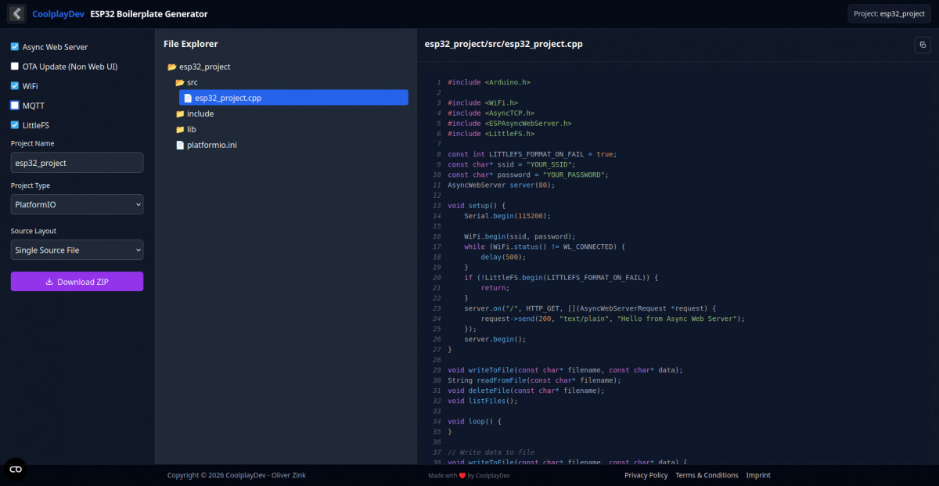Open the Imprint link
This screenshot has width=939, height=486.
(x=758, y=475)
